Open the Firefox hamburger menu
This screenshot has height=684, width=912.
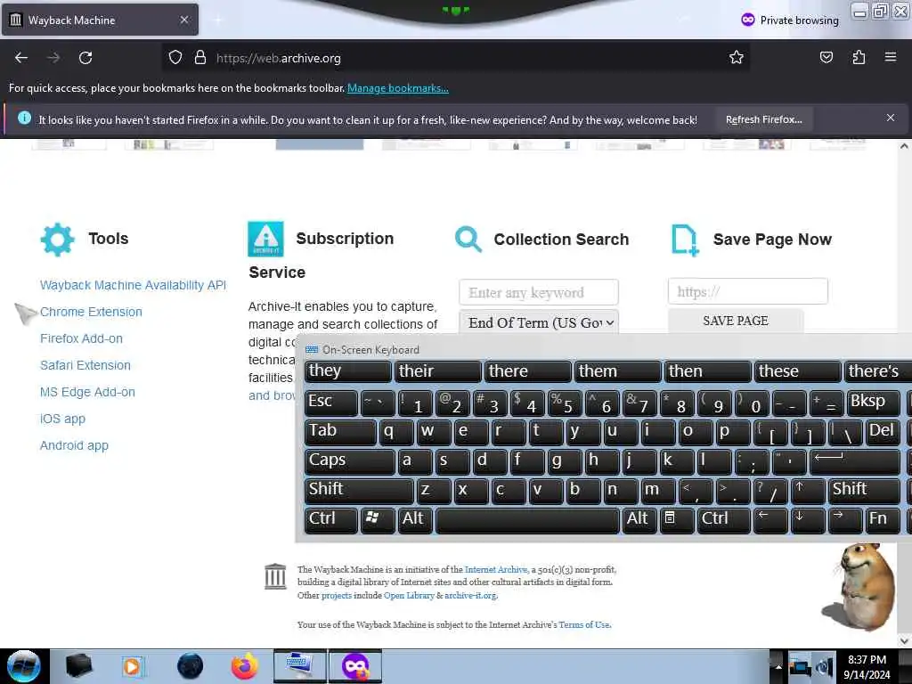click(x=891, y=57)
